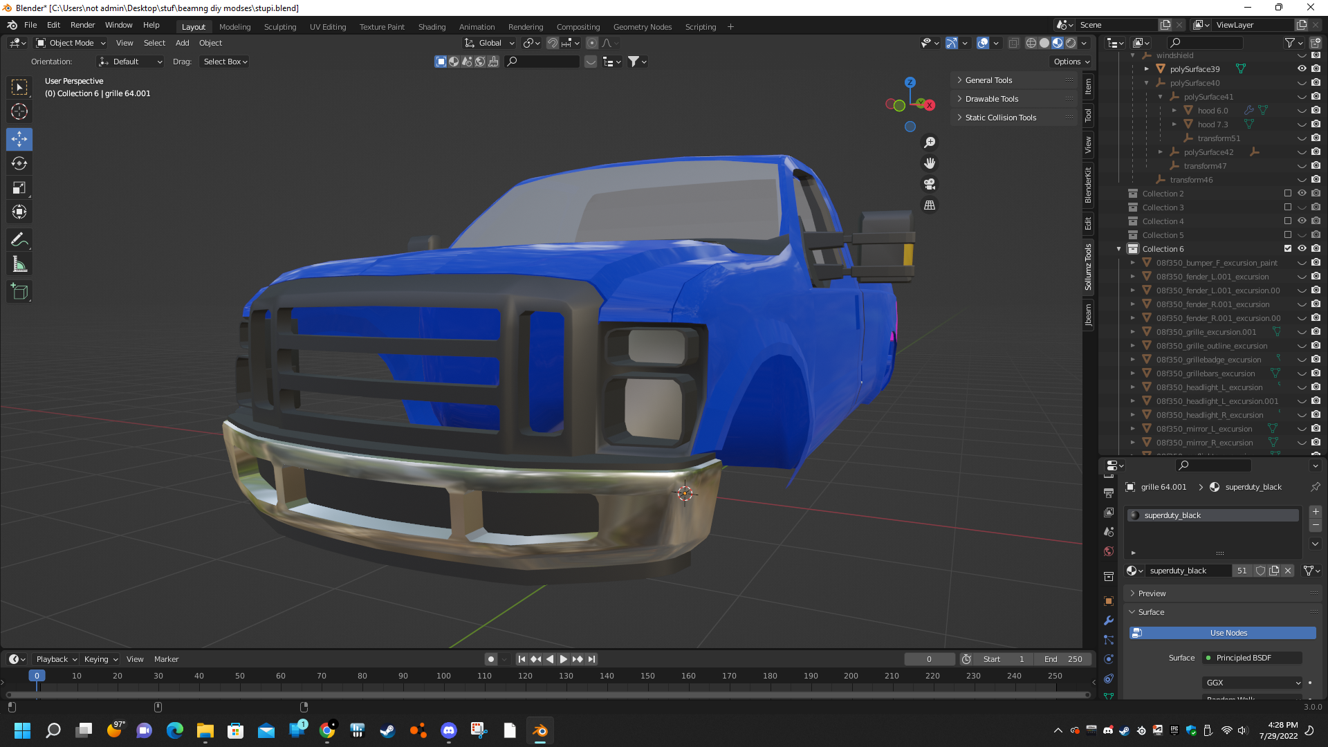Select the Measure tool
1328x747 pixels.
[x=19, y=264]
